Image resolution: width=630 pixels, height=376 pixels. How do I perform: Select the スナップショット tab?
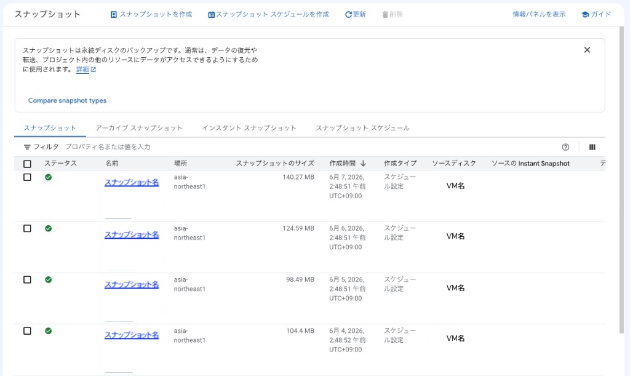pyautogui.click(x=50, y=128)
